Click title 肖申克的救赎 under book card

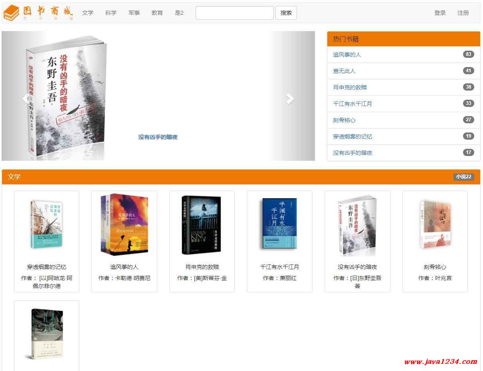pyautogui.click(x=202, y=267)
